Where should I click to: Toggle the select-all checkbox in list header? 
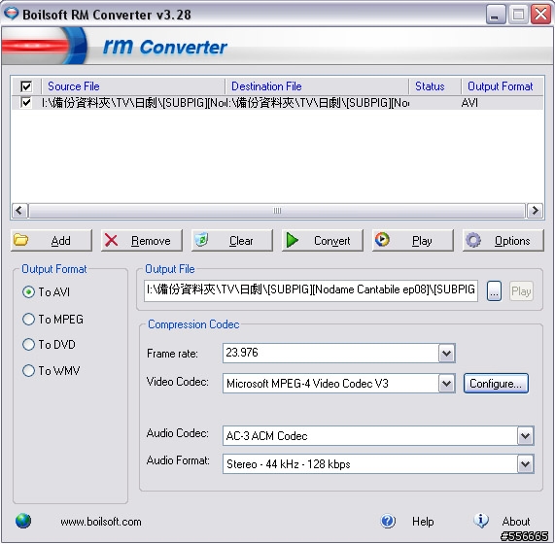point(26,86)
